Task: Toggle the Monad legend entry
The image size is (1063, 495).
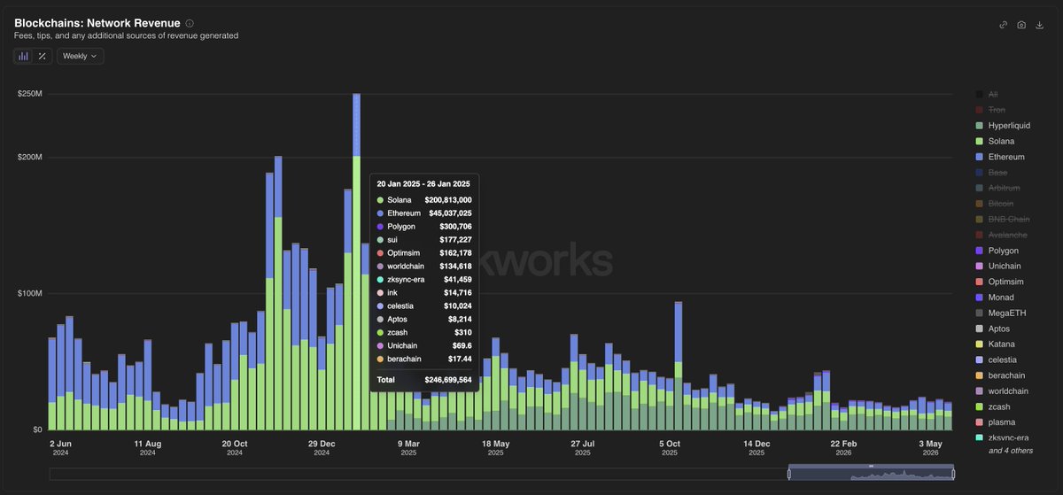Action: [995, 297]
